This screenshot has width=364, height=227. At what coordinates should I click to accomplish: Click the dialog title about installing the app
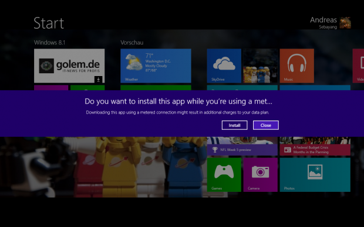pyautogui.click(x=178, y=101)
